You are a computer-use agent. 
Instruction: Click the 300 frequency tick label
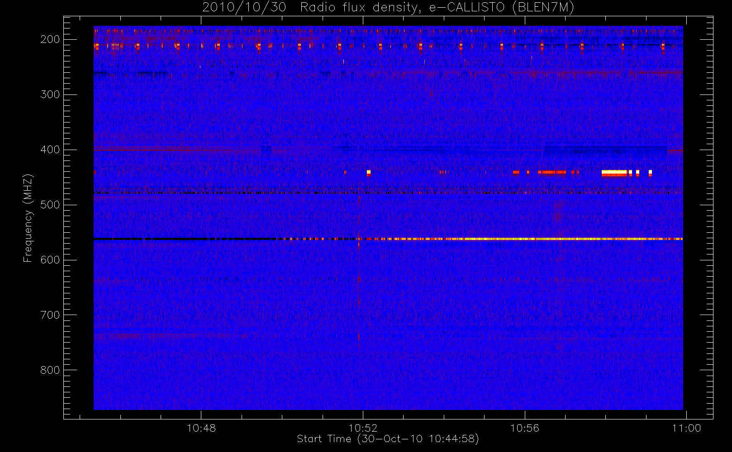click(x=50, y=94)
